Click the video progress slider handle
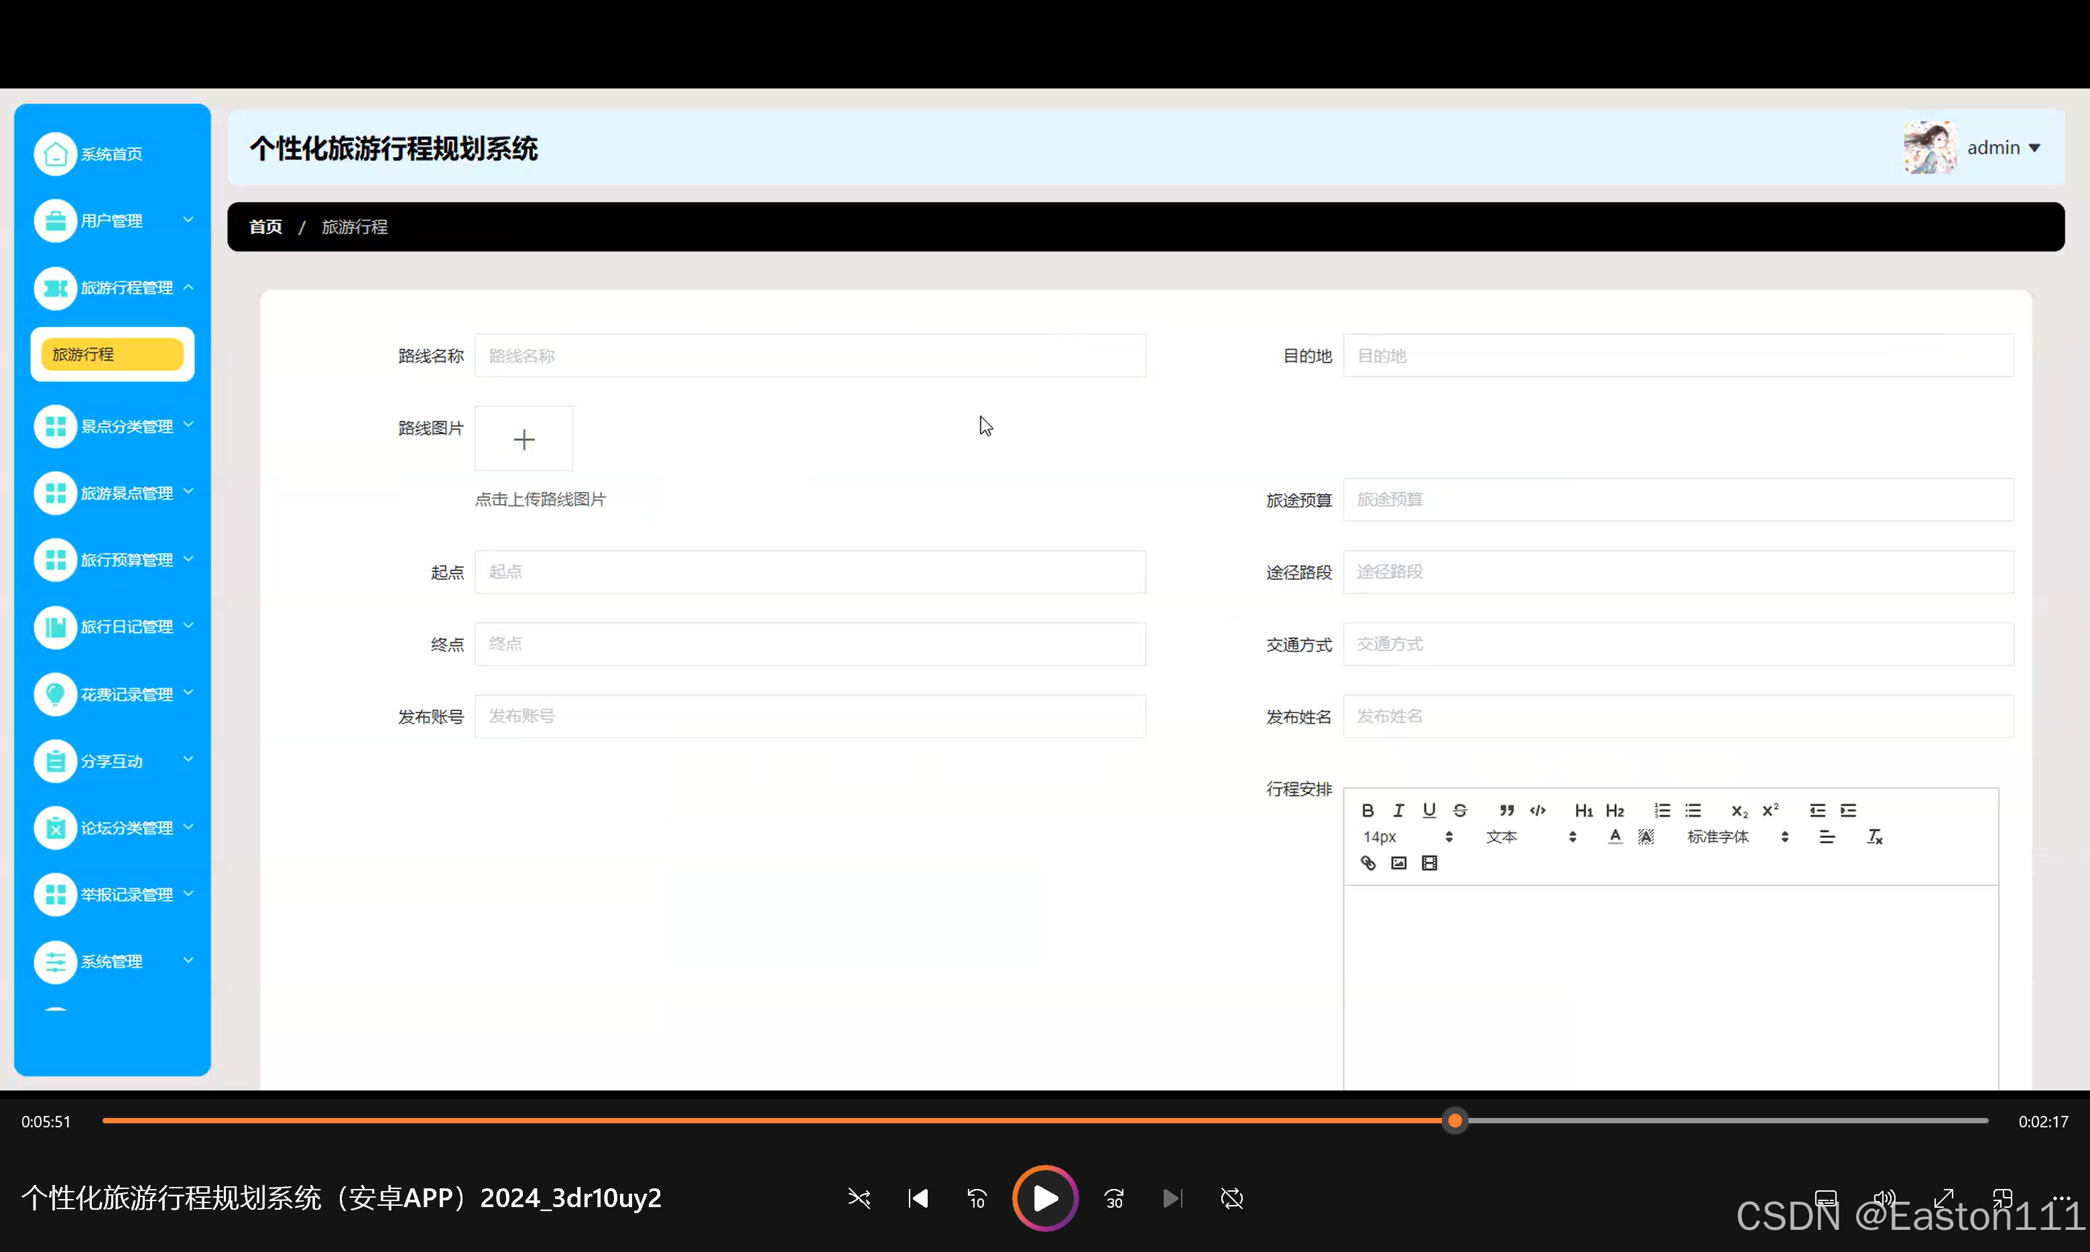Image resolution: width=2090 pixels, height=1252 pixels. click(1455, 1121)
